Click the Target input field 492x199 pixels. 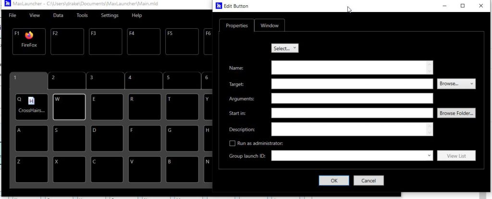[x=352, y=84]
